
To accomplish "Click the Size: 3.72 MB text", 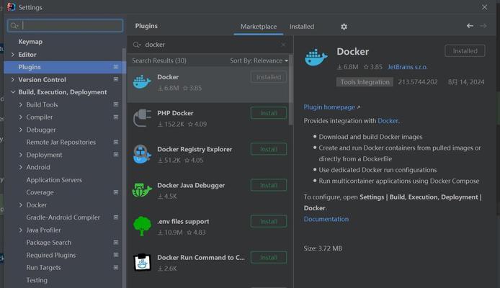I will (x=323, y=248).
